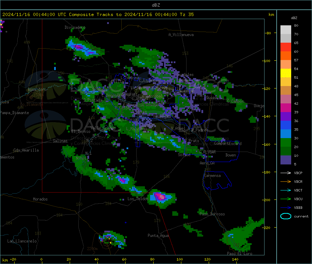Click the 'Lag.Llancanelo' map label
Image resolution: width=312 pixels, height=264 pixels.
22,241
